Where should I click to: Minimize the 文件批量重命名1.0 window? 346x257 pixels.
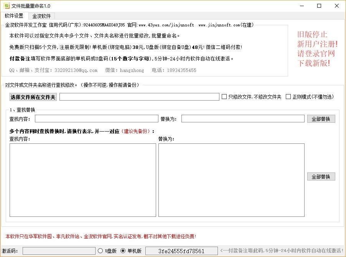[302, 6]
